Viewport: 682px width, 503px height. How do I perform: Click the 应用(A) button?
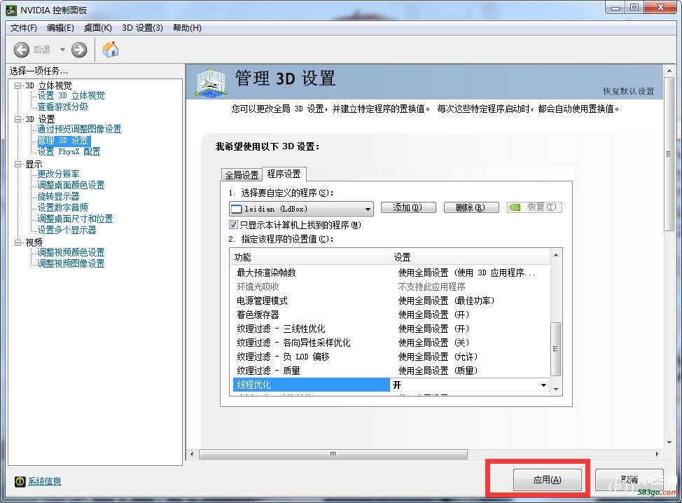(547, 479)
